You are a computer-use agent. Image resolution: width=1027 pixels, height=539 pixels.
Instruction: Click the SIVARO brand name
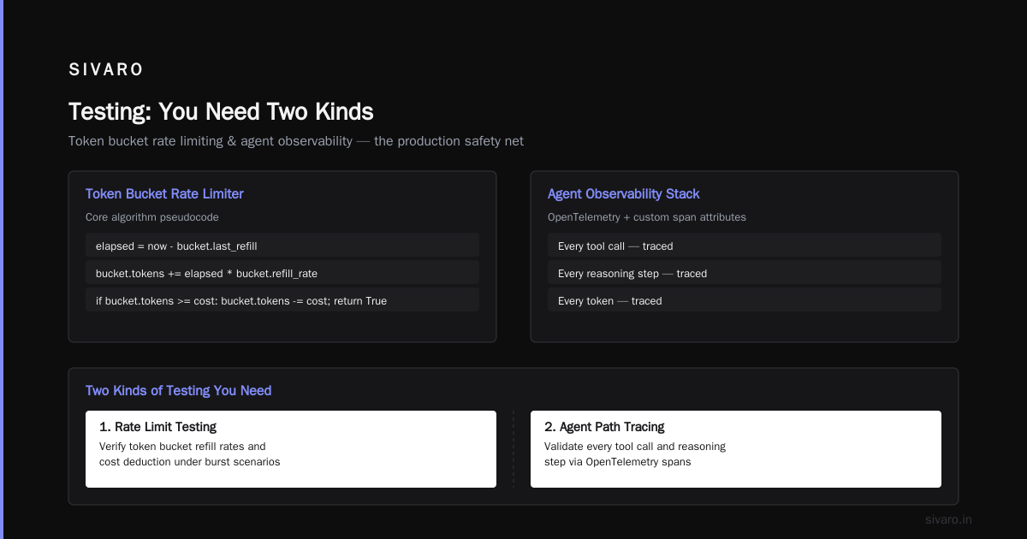pyautogui.click(x=106, y=70)
